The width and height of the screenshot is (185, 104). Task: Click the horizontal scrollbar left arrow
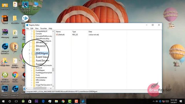click(27, 88)
